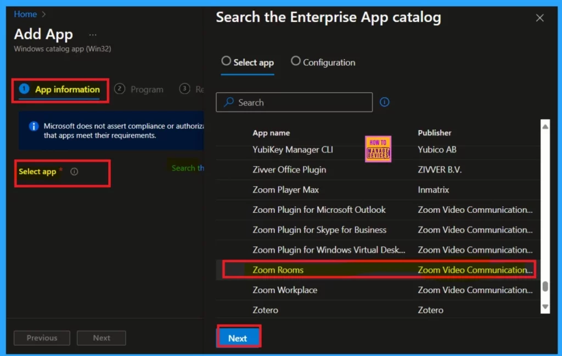
Task: Click the app list scrollbar thumb
Action: coord(545,286)
